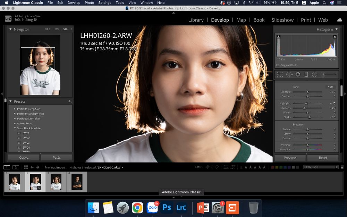The height and width of the screenshot is (217, 347).
Task: Open the Map module
Action: click(x=241, y=20)
